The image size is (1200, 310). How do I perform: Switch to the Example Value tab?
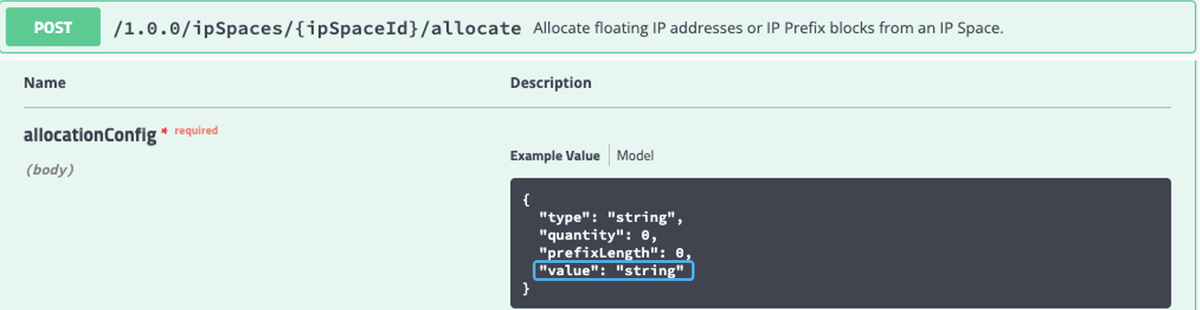click(x=555, y=156)
